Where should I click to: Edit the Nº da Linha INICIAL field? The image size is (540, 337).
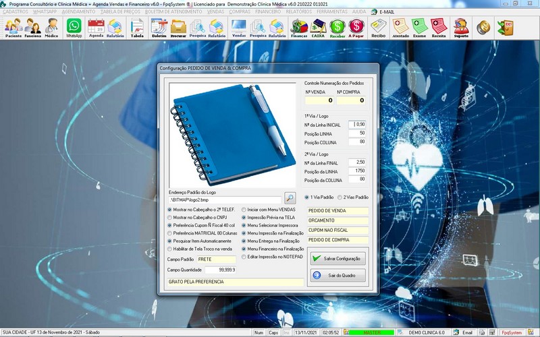(x=357, y=125)
